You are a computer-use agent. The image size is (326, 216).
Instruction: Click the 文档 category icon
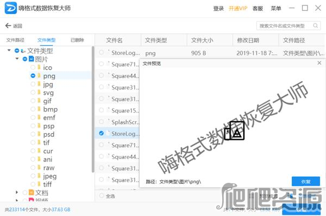(x=31, y=192)
